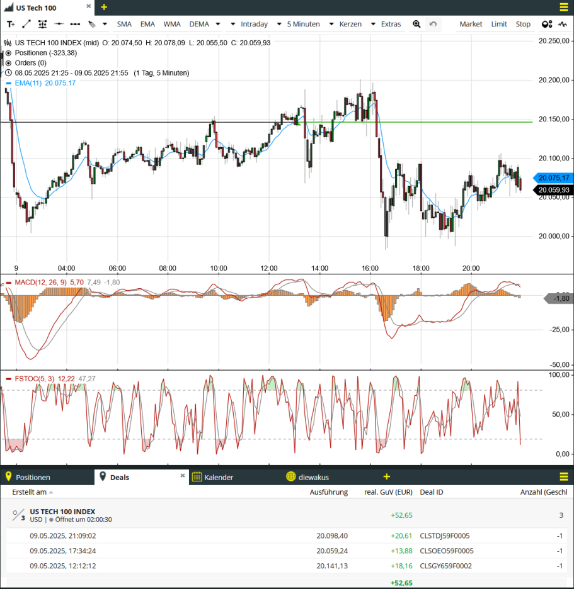
Task: Add EMA indicator to chart
Action: 147,24
